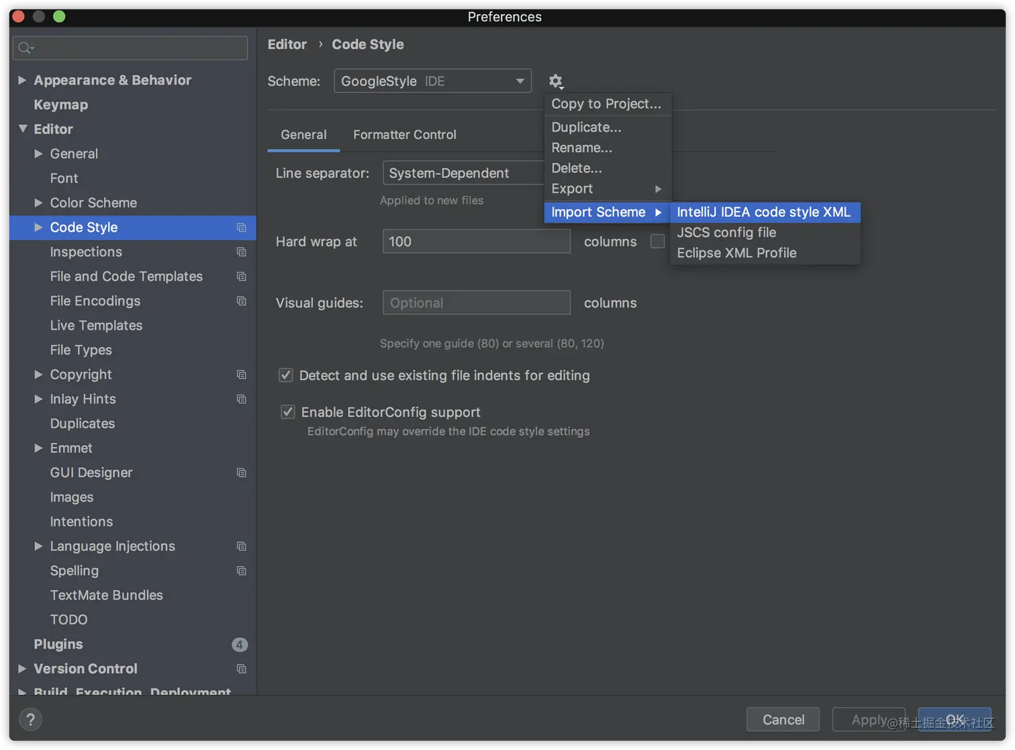Expand the Inlay Hints arrow
The image size is (1015, 750).
(38, 399)
